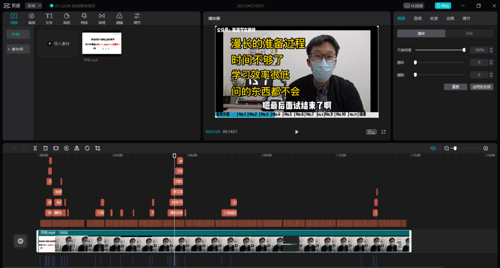Viewport: 500px width, 268px height.
Task: Switch to the 调节 properties tab
Action: (466, 19)
